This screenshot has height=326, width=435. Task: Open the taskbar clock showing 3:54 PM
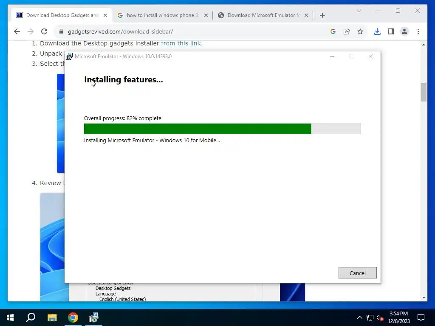click(x=398, y=318)
